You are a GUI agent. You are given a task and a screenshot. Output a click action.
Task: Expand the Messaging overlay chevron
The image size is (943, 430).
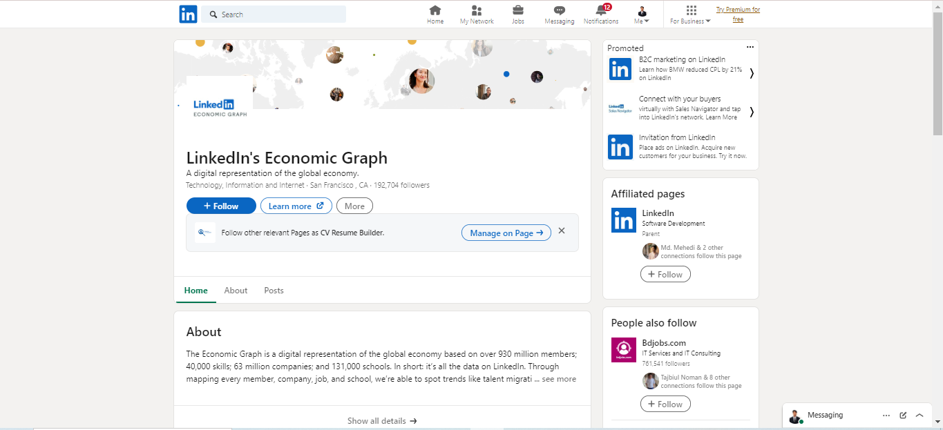click(x=920, y=416)
